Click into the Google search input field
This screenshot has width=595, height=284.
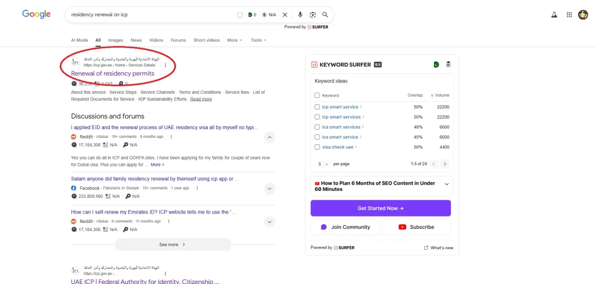(x=152, y=15)
